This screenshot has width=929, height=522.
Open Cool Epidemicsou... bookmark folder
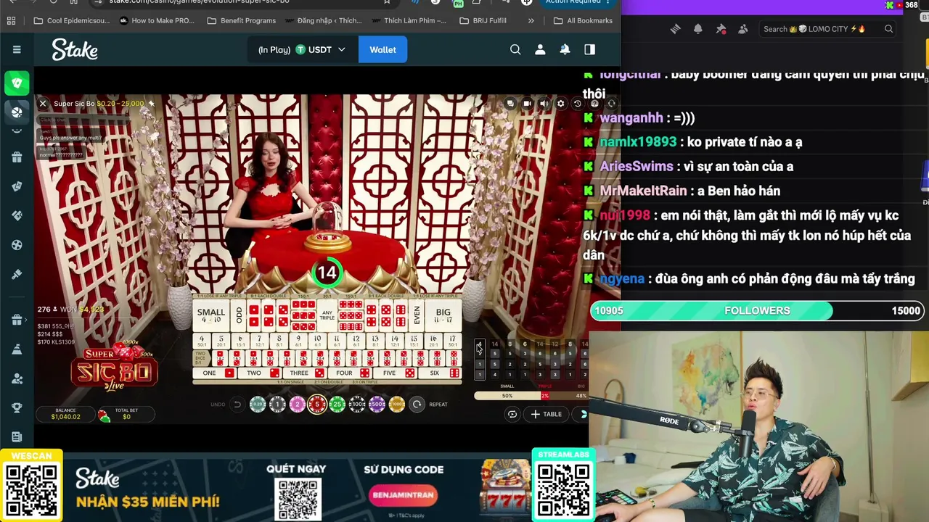coord(72,20)
